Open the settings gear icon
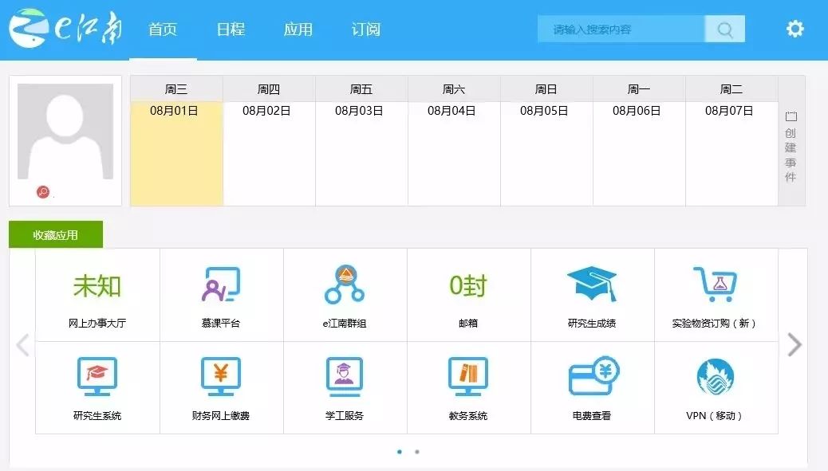828x471 pixels. tap(794, 28)
